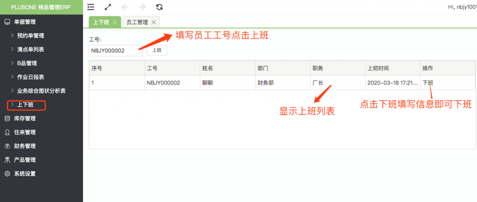Focus the 工号 input field
477x202 pixels.
(x=116, y=51)
